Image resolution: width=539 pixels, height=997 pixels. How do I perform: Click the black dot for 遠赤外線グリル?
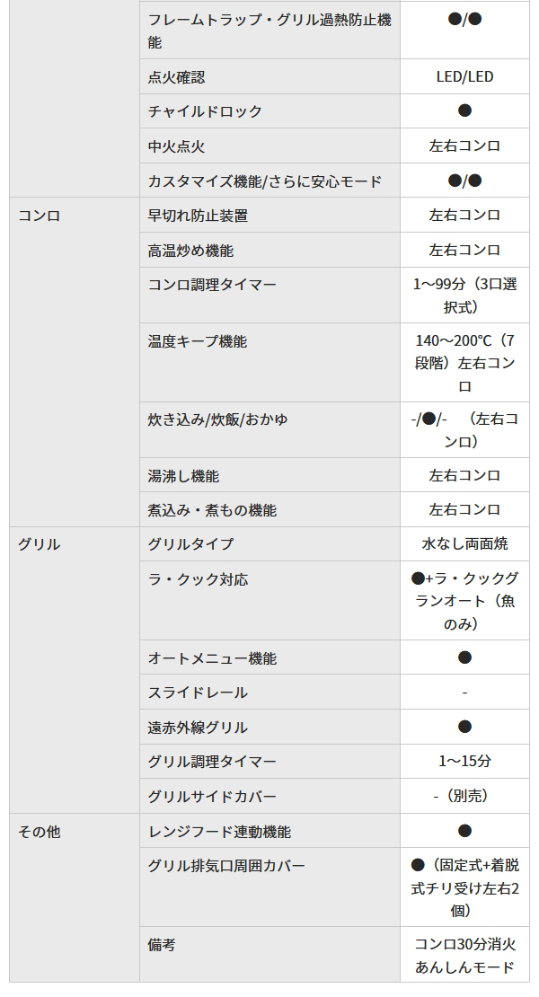point(464,727)
